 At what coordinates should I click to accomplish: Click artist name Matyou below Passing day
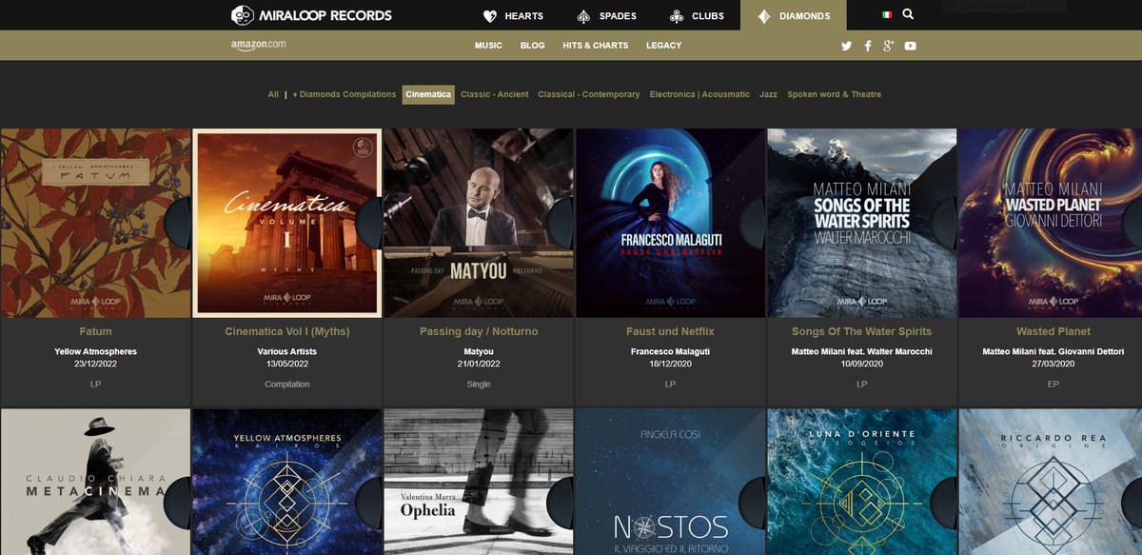tap(479, 351)
